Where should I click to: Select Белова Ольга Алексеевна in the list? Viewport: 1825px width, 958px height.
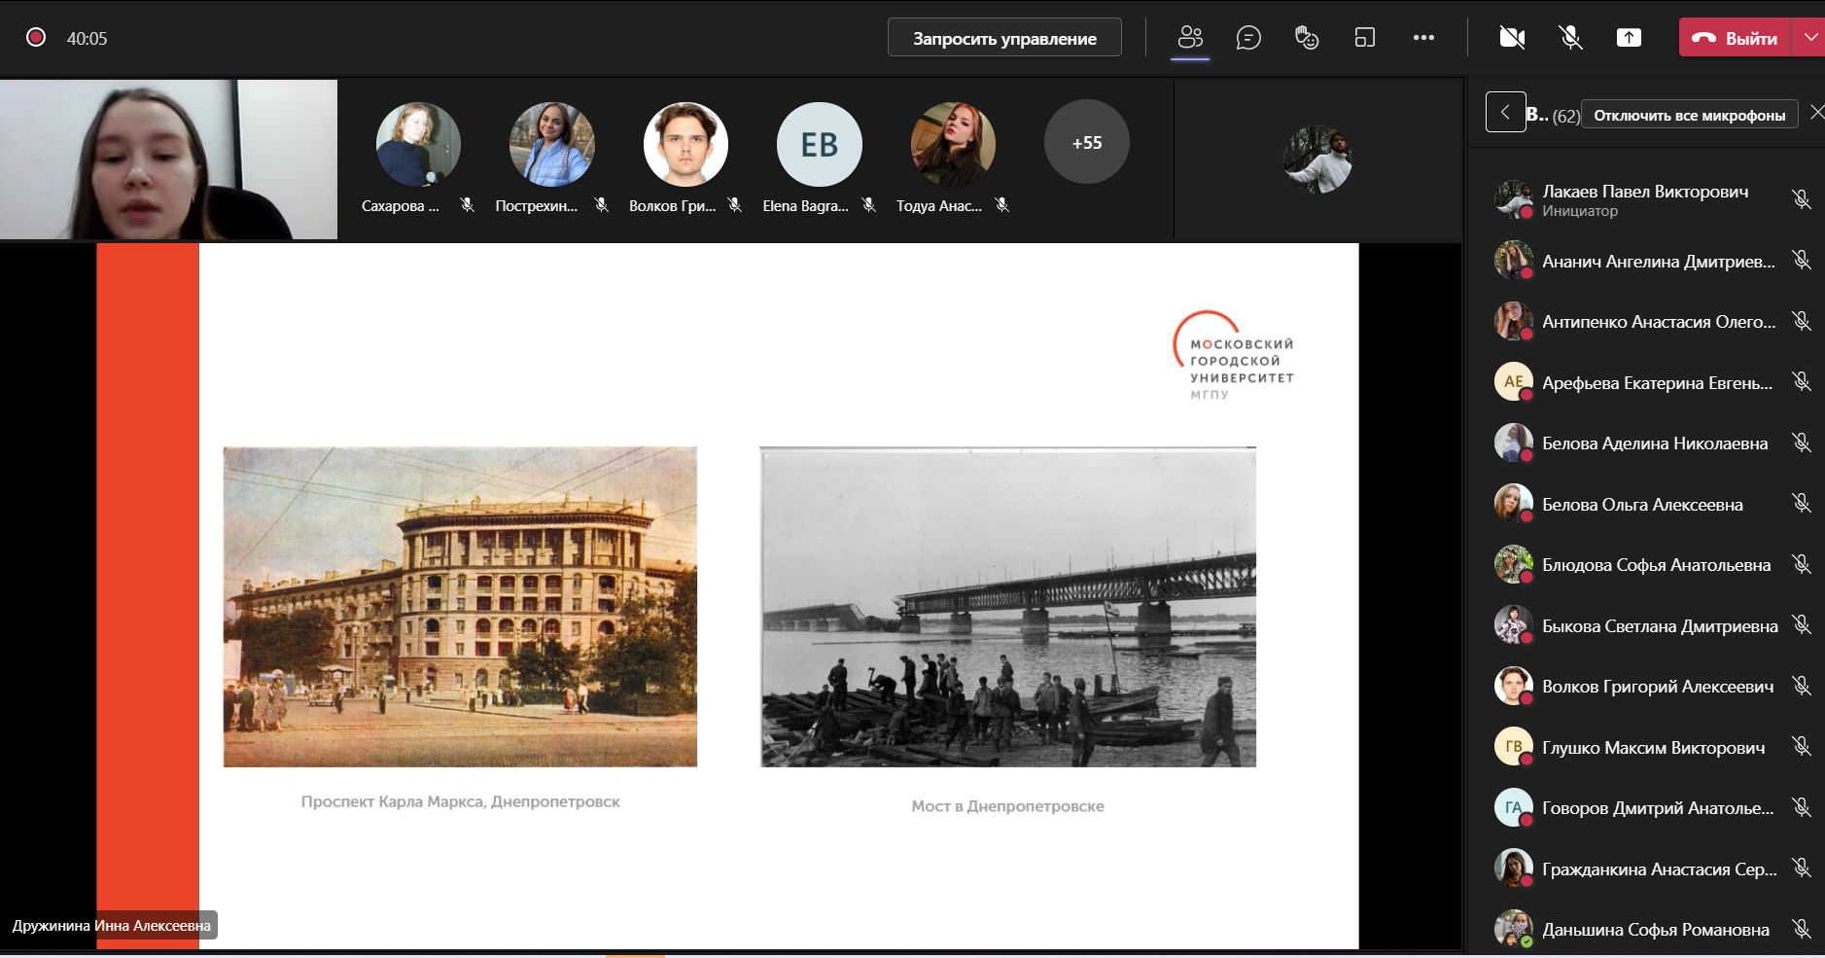tap(1641, 505)
